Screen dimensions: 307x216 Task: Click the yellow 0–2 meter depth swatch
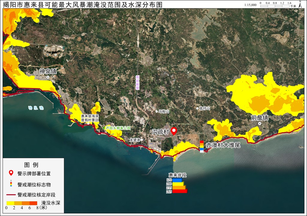[10, 203]
